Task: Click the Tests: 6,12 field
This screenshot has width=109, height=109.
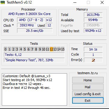Action: pyautogui.click(x=34, y=55)
